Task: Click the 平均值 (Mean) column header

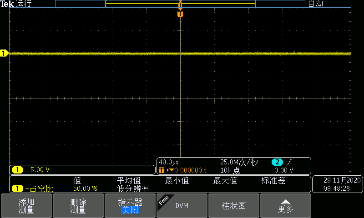Action: click(x=129, y=180)
